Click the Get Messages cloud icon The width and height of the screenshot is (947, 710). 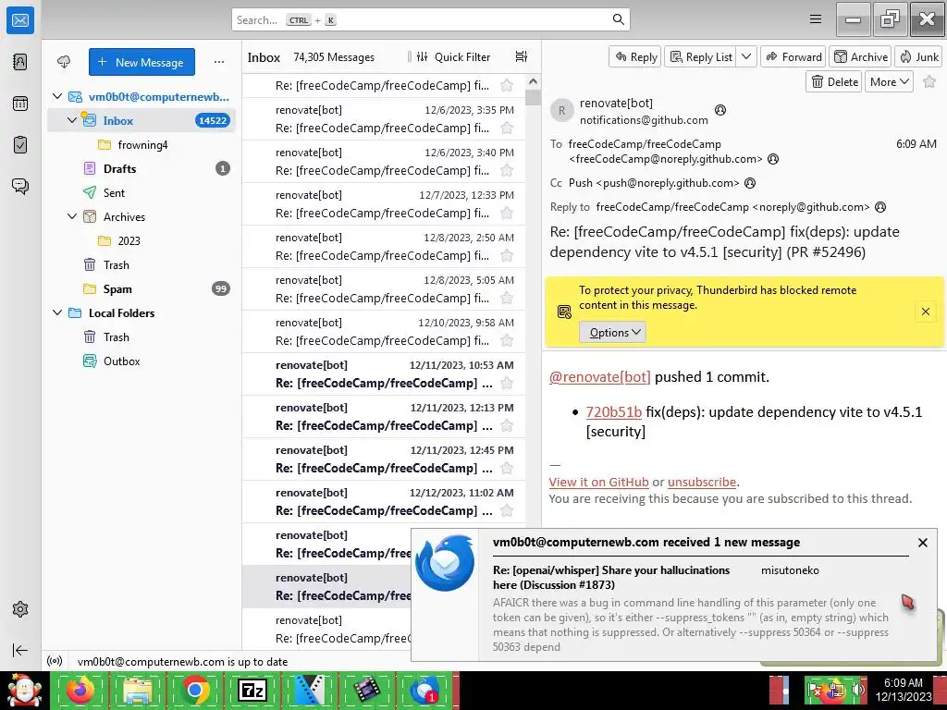tap(64, 62)
